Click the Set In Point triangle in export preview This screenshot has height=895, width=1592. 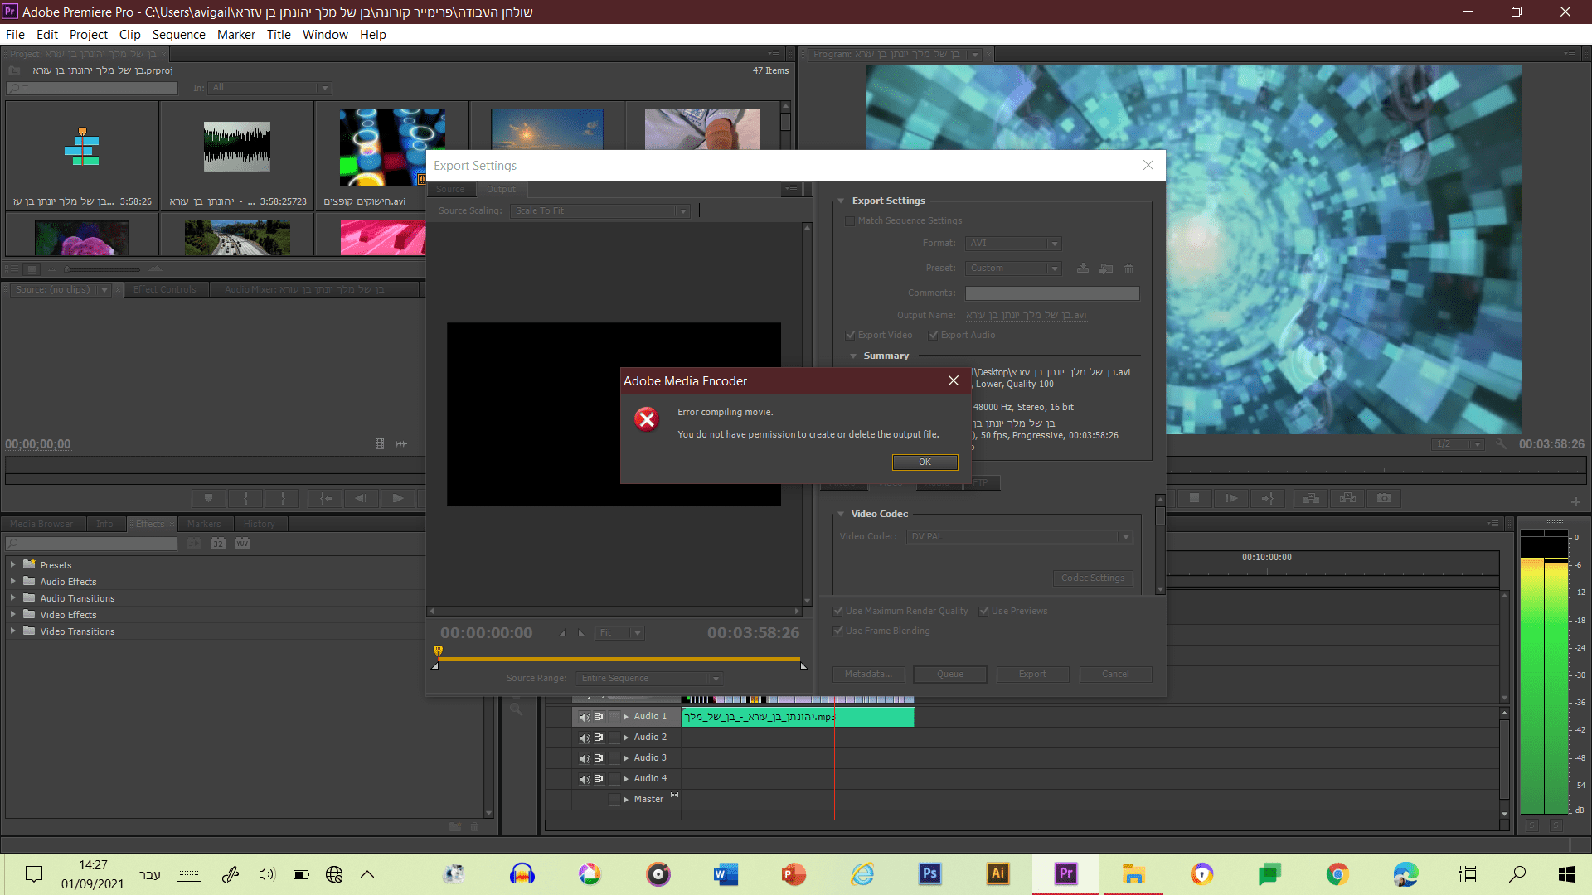563,632
